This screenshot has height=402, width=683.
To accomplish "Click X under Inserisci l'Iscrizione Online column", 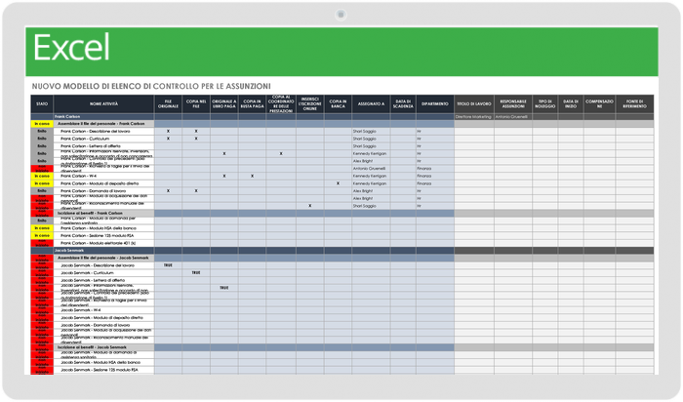I will click(x=309, y=206).
